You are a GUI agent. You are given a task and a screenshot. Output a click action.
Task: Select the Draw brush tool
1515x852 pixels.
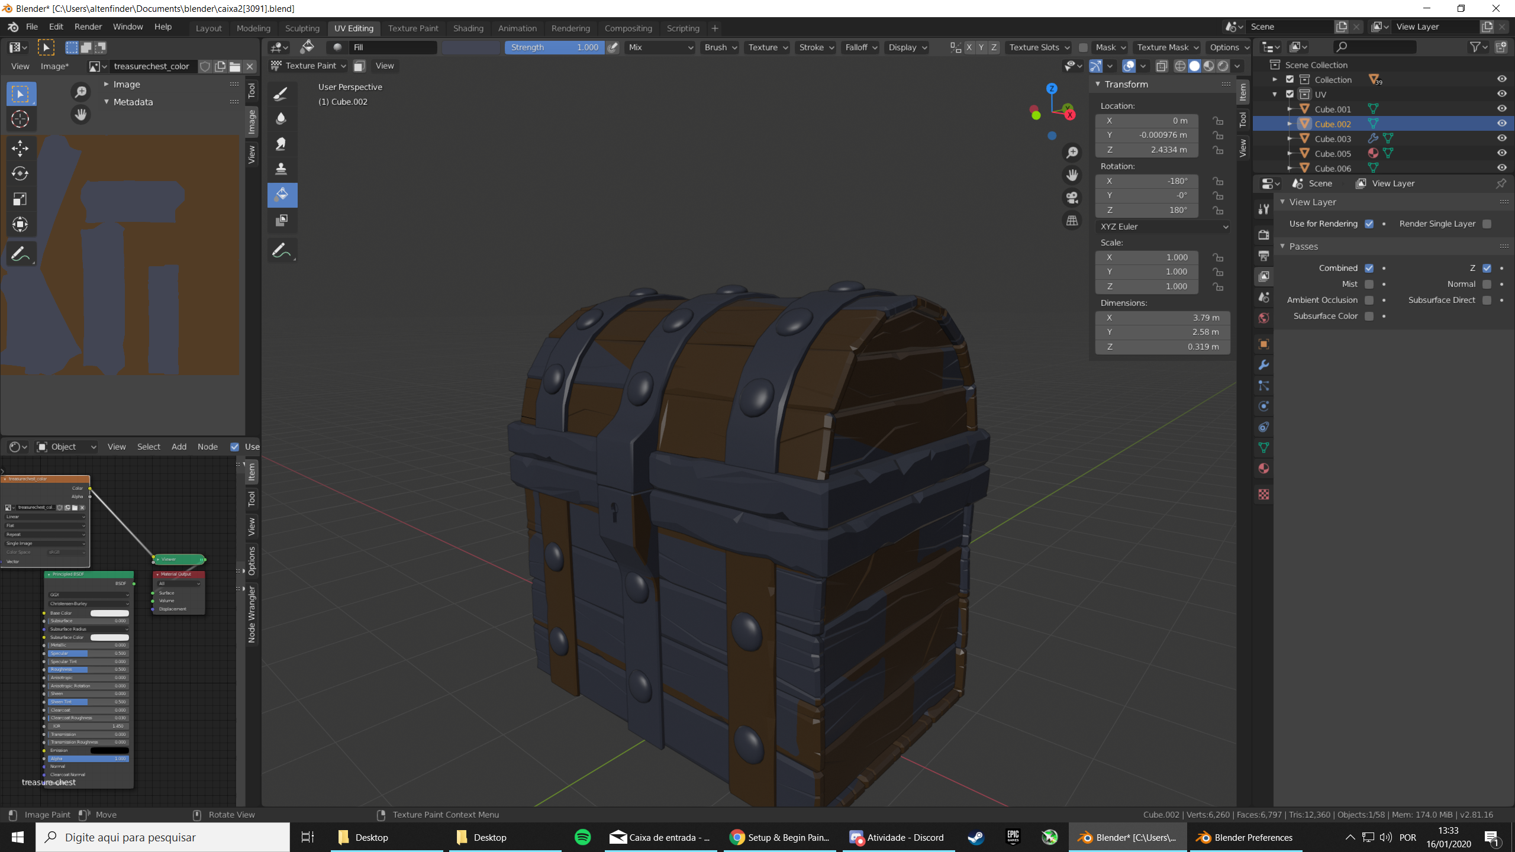[x=281, y=93]
